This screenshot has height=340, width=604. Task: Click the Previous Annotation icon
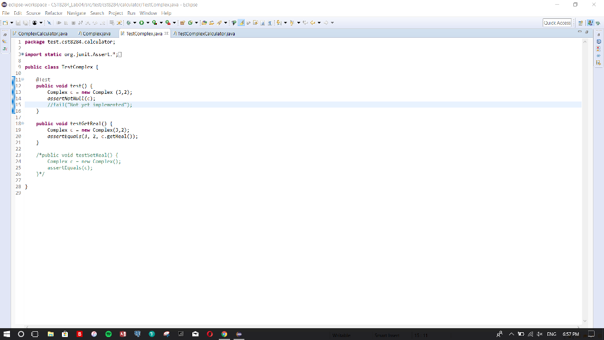point(292,23)
